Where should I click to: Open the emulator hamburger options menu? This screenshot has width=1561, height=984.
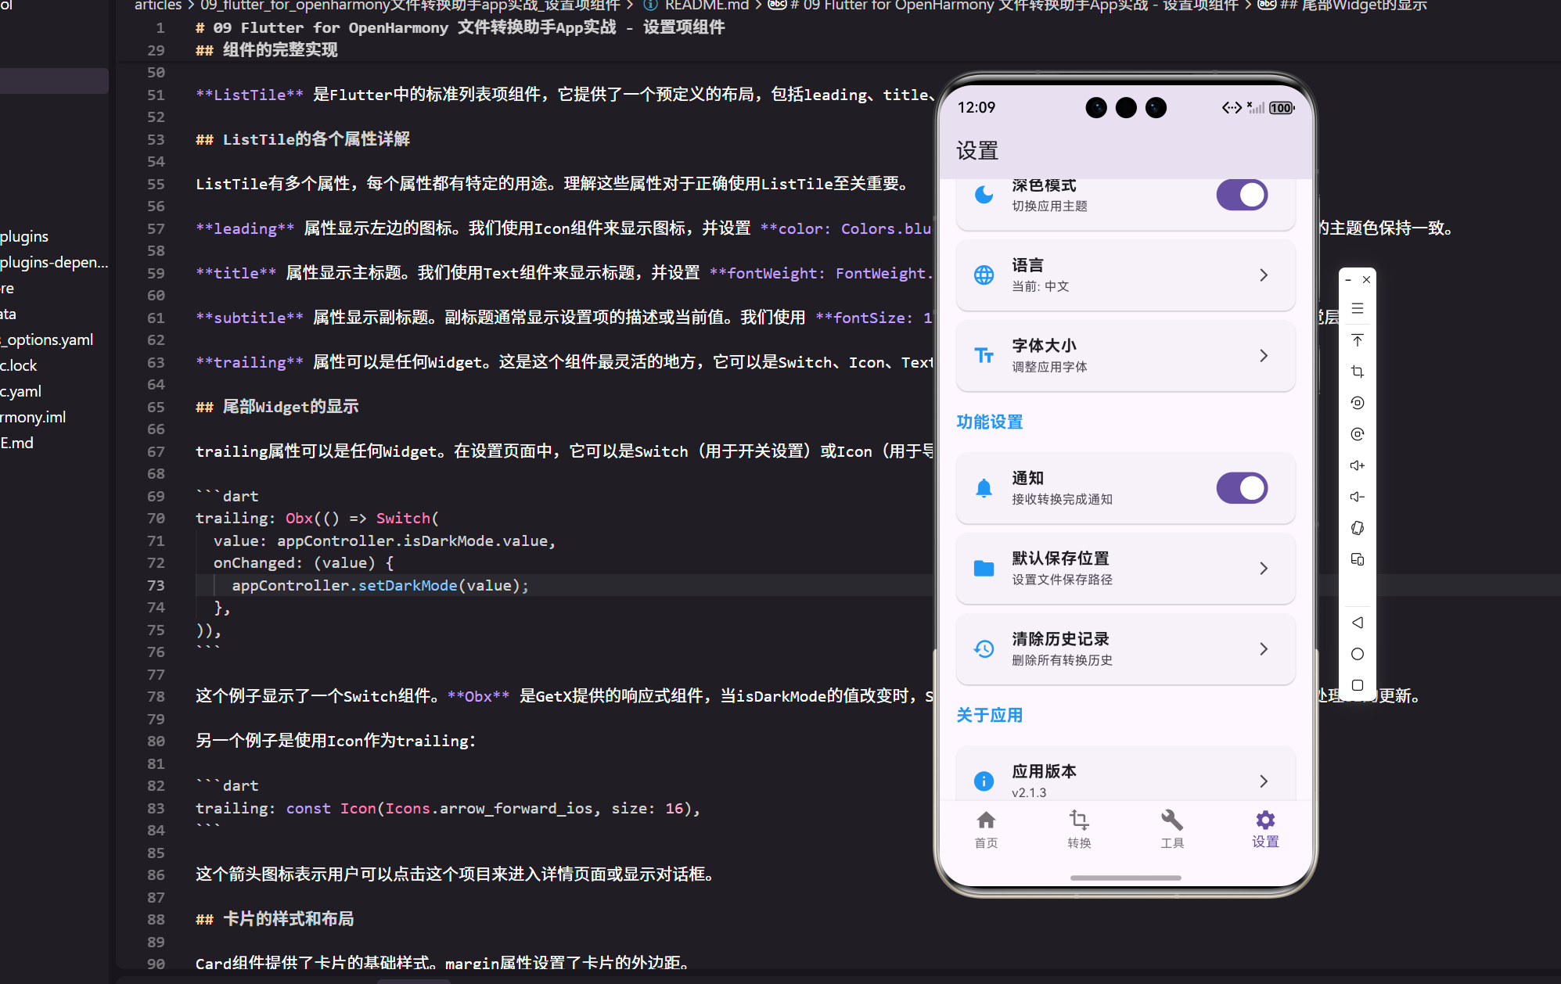point(1357,308)
